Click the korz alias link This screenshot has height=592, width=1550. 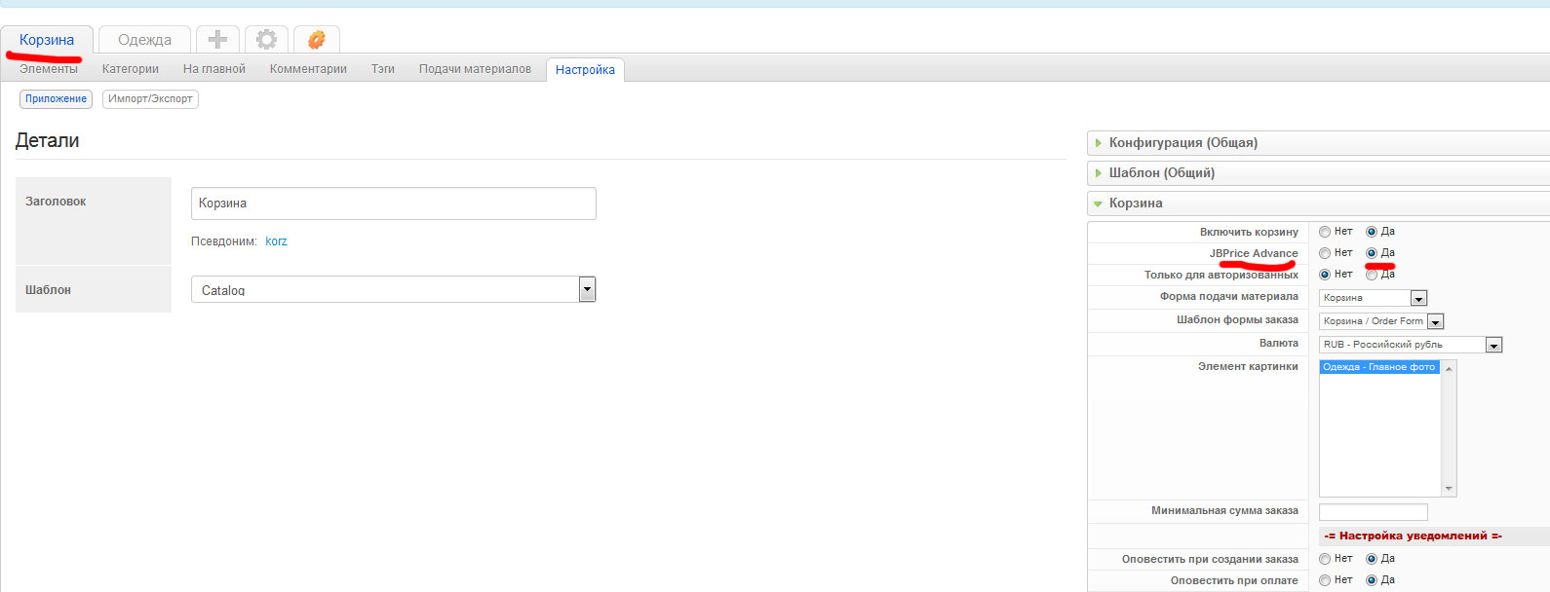(x=276, y=241)
